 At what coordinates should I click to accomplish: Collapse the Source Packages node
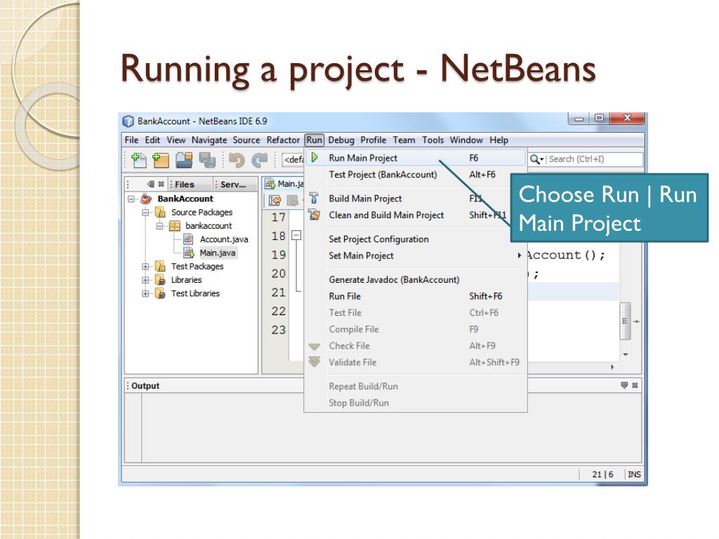pyautogui.click(x=145, y=212)
